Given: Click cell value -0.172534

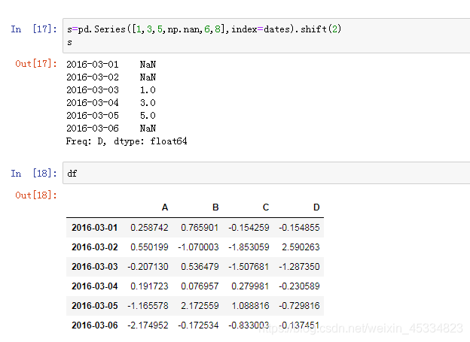Looking at the screenshot, I should point(198,325).
